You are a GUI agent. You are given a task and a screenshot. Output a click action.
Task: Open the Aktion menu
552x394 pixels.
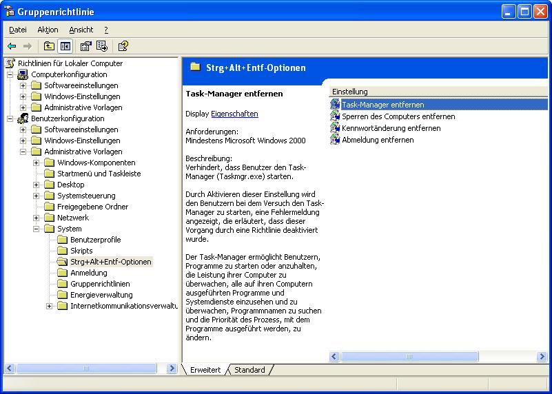click(x=48, y=30)
